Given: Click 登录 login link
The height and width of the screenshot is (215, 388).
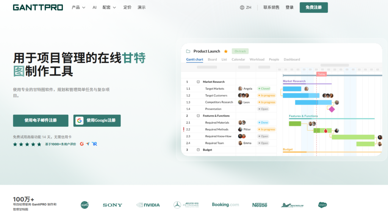Looking at the screenshot, I should point(289,8).
